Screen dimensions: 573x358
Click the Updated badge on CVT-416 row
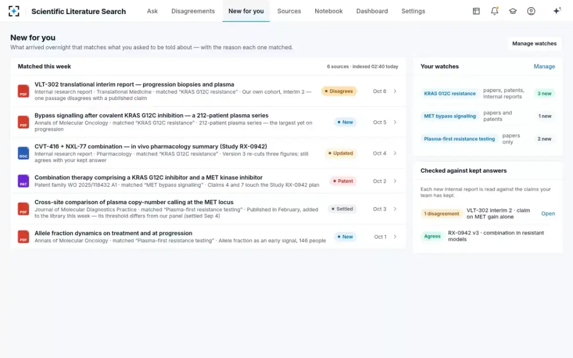tap(341, 153)
